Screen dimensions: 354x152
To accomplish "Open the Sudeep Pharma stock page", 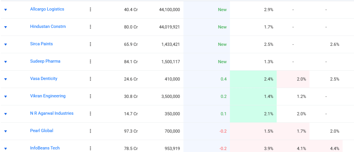I will click(x=45, y=61).
